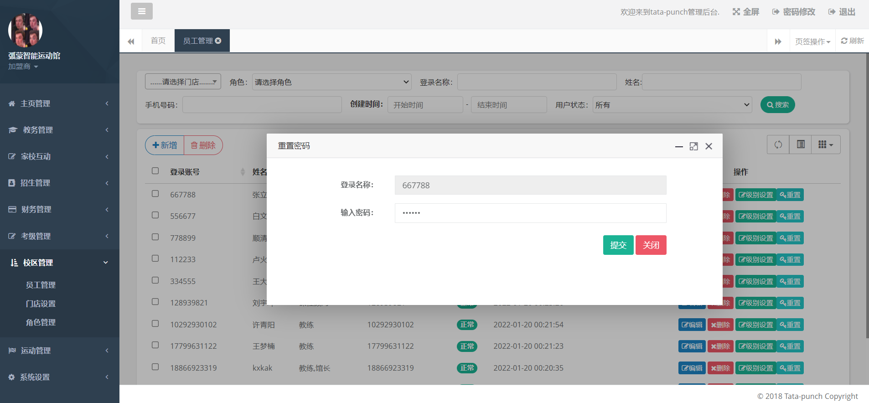Select the checkbox for account 17799631122
Image resolution: width=869 pixels, height=403 pixels.
(x=155, y=345)
